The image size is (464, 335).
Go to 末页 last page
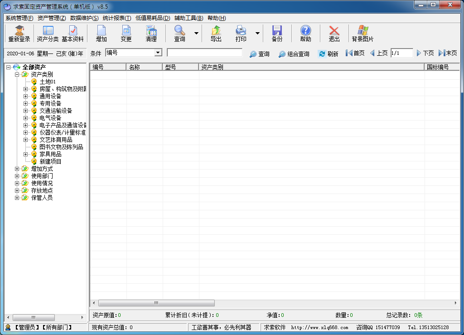point(448,53)
